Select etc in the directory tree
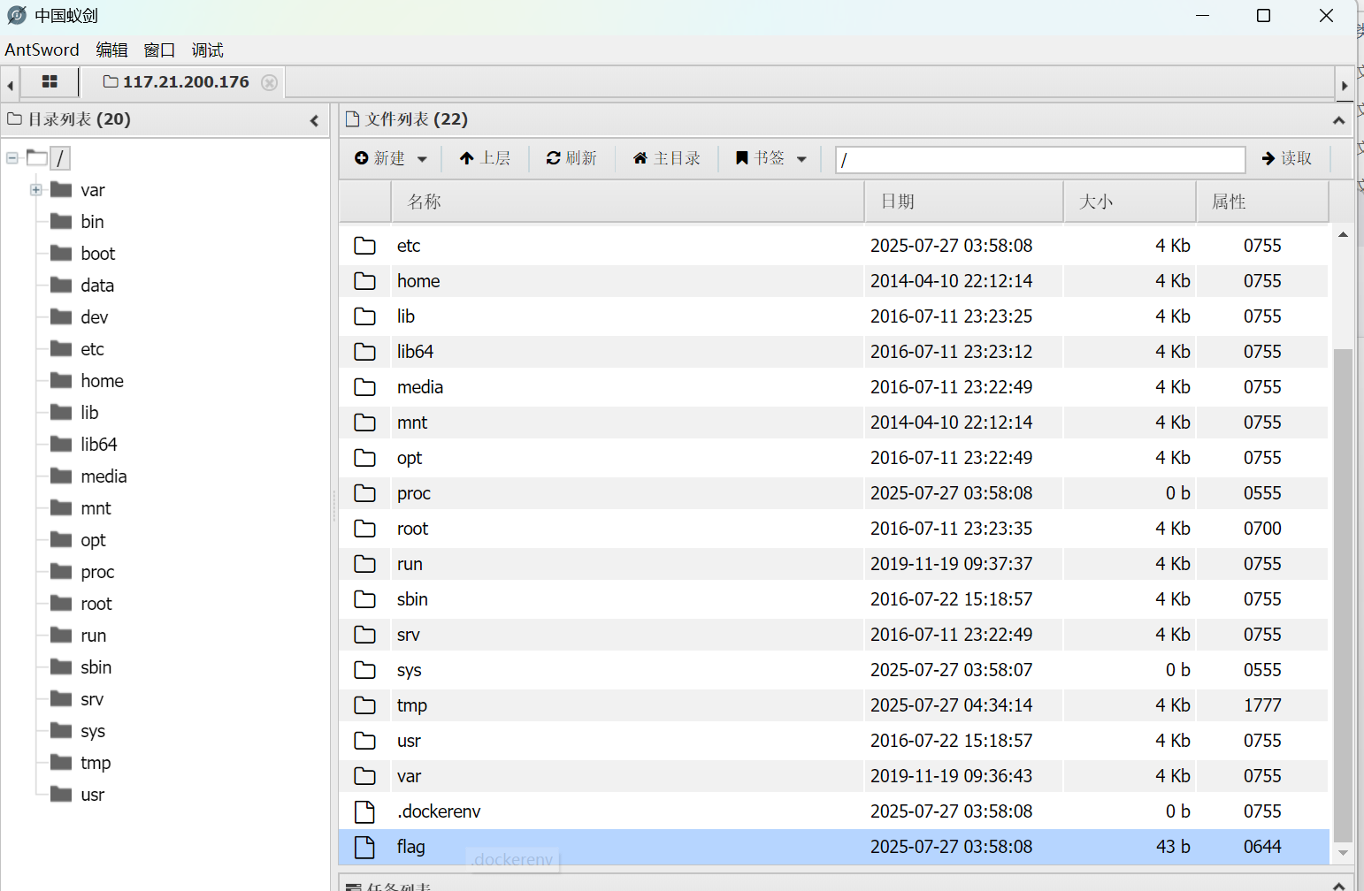This screenshot has width=1364, height=891. tap(92, 349)
